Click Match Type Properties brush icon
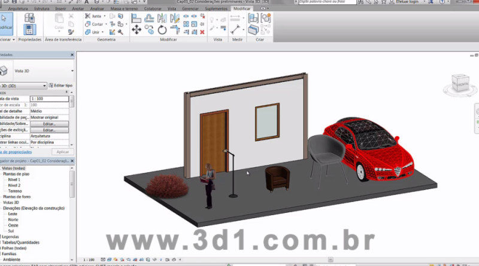This screenshot has height=266, width=479. pos(71,32)
